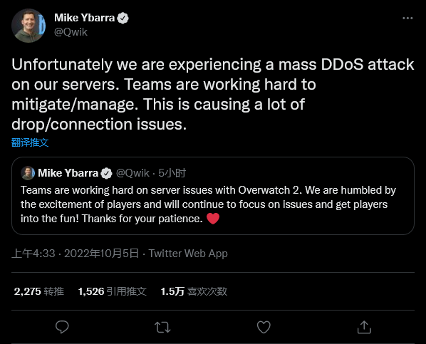
Task: Click the Twitter Web App source link
Action: click(188, 254)
